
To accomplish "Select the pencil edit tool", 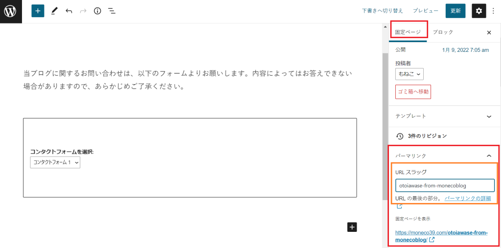I will [x=54, y=11].
